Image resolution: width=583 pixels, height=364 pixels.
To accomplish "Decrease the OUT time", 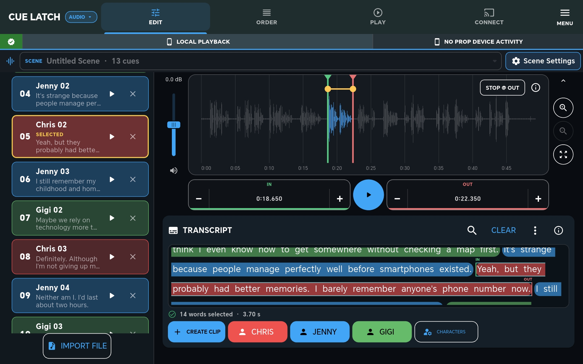I will [x=397, y=199].
